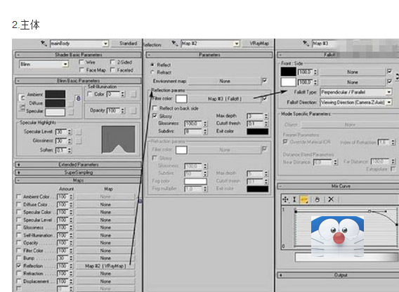
Task: Expand Output rollout
Action: coord(338,275)
